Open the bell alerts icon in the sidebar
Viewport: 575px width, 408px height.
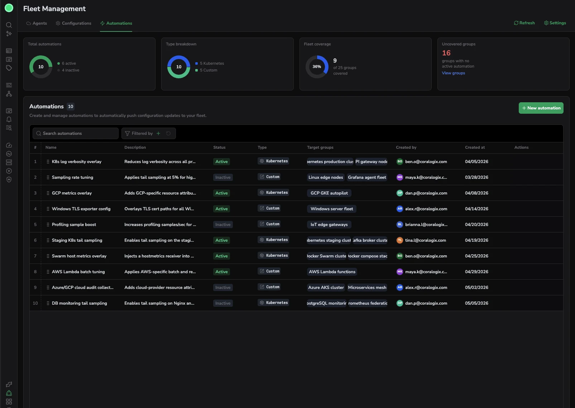[9, 119]
